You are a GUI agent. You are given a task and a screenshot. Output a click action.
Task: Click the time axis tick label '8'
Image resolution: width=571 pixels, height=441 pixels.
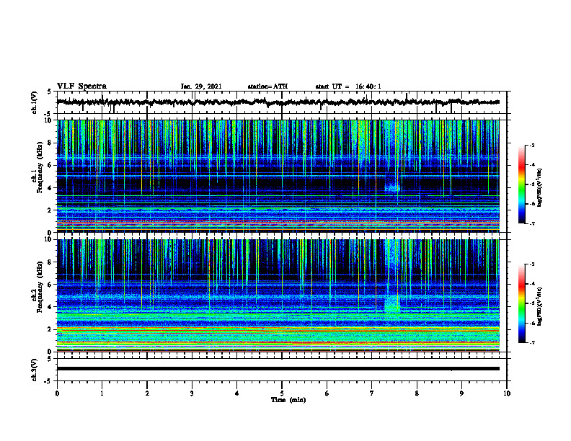(417, 393)
